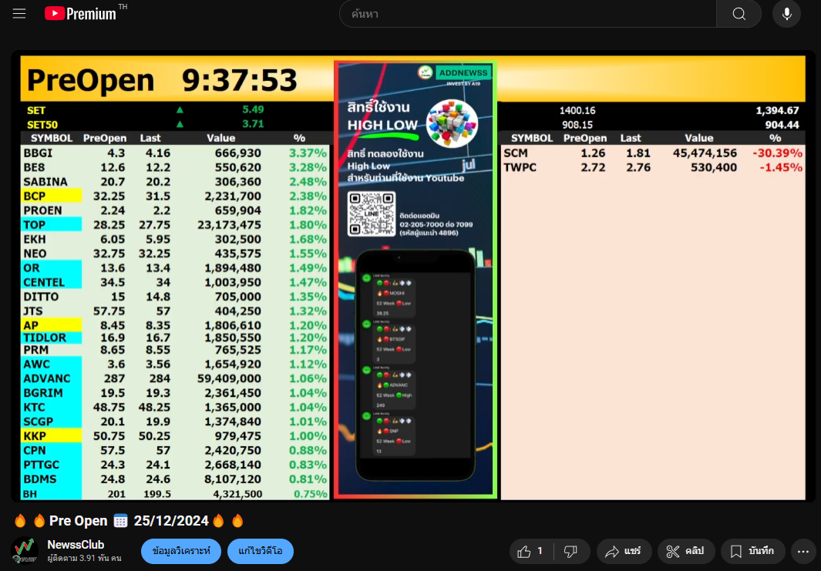The height and width of the screenshot is (571, 821).
Task: Activate voice search microphone
Action: click(786, 14)
